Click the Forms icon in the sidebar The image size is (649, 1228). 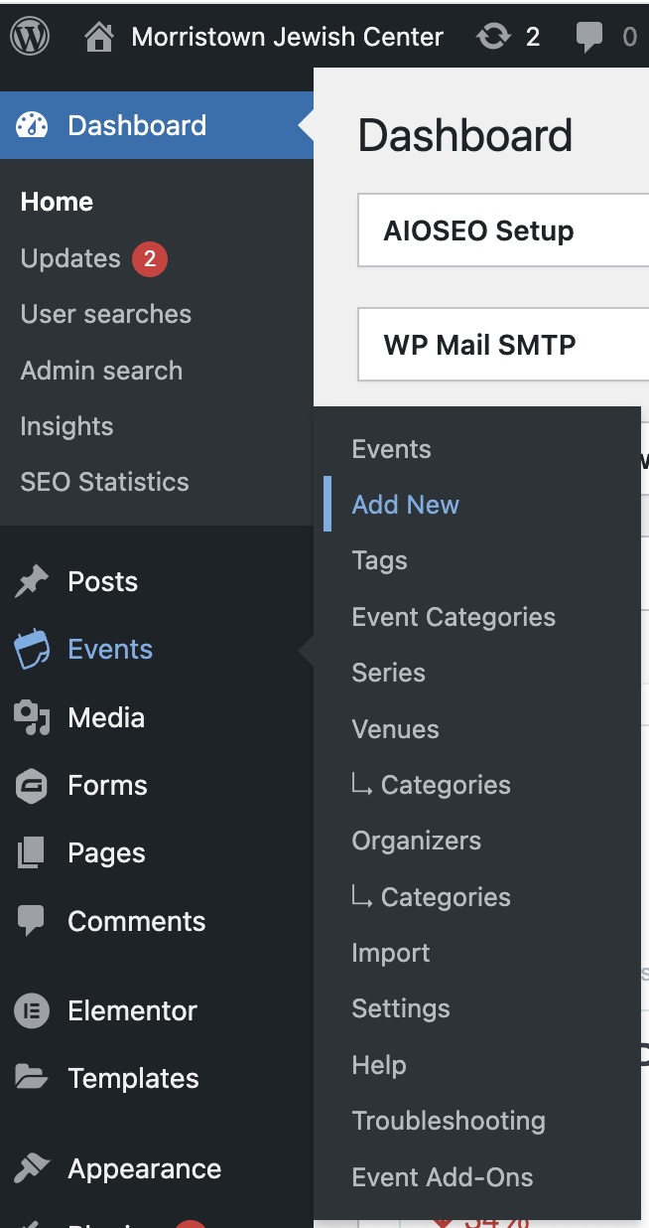(32, 786)
